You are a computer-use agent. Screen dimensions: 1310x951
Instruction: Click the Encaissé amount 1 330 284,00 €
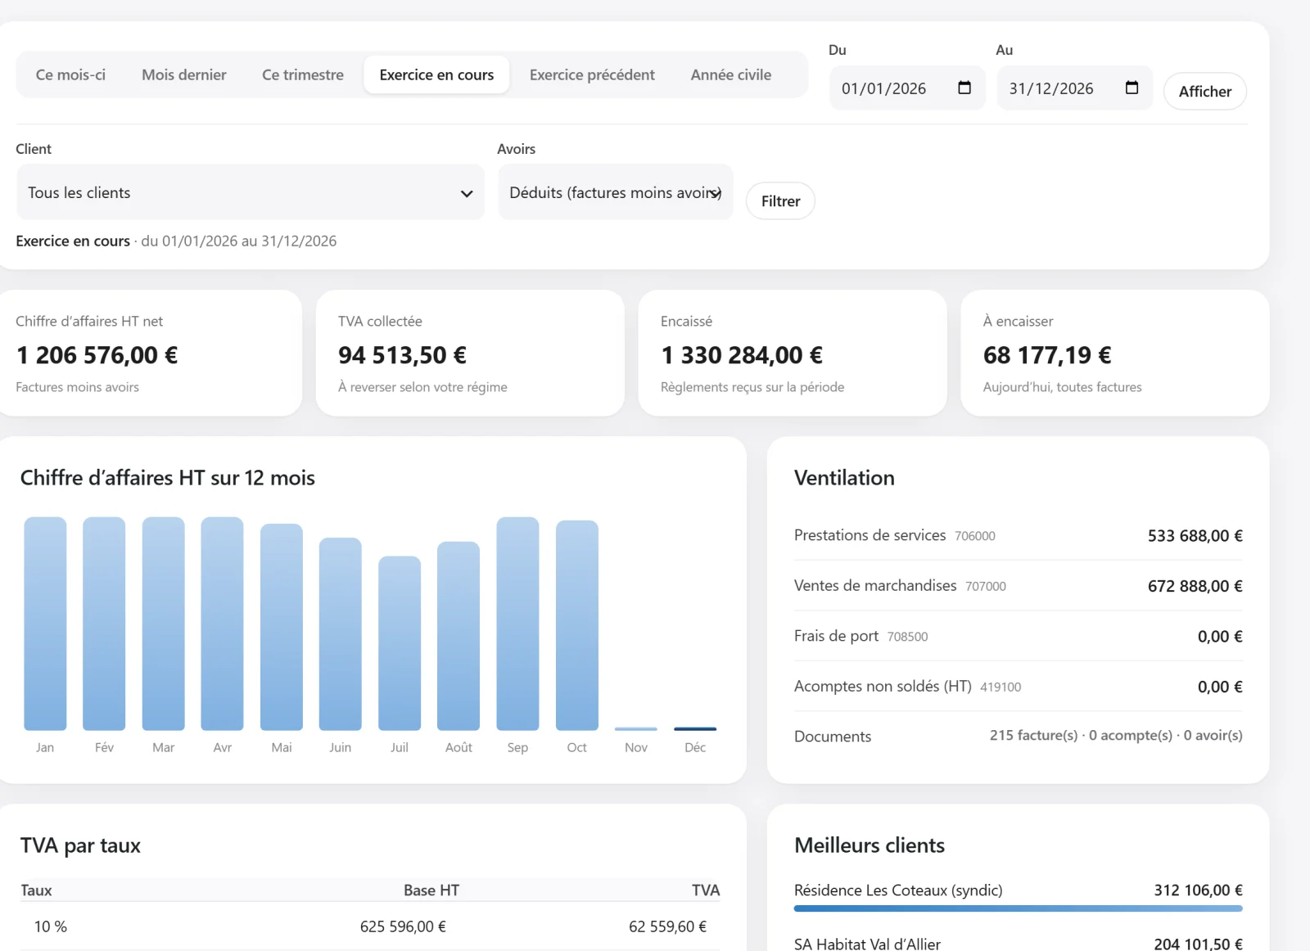[x=742, y=355]
